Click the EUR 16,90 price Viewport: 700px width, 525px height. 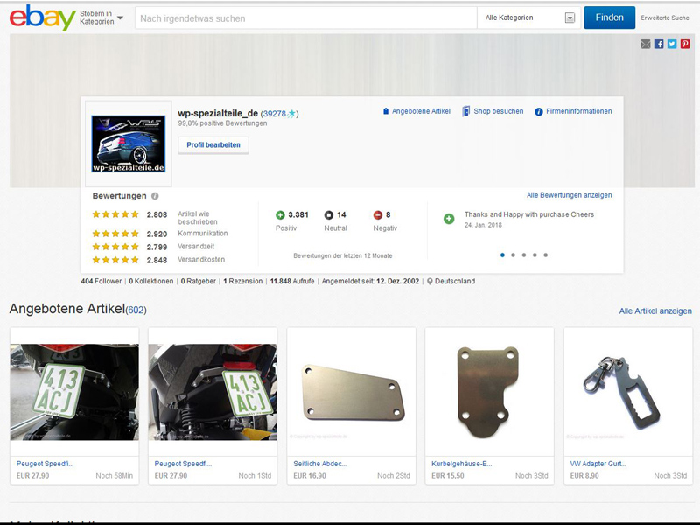pos(310,476)
